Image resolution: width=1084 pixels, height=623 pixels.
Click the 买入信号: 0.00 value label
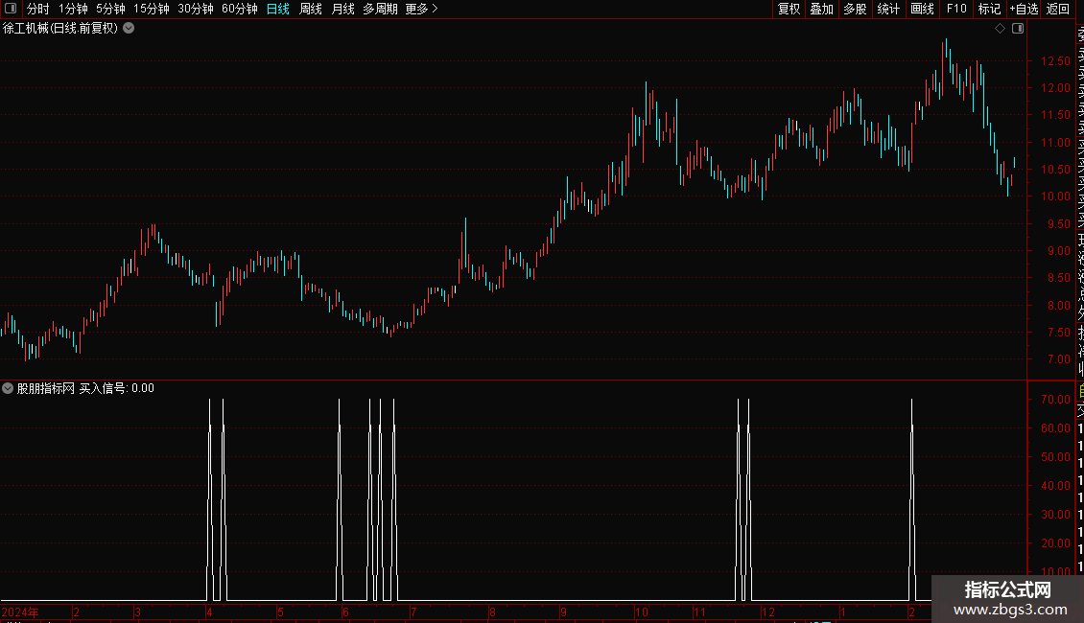click(x=117, y=388)
